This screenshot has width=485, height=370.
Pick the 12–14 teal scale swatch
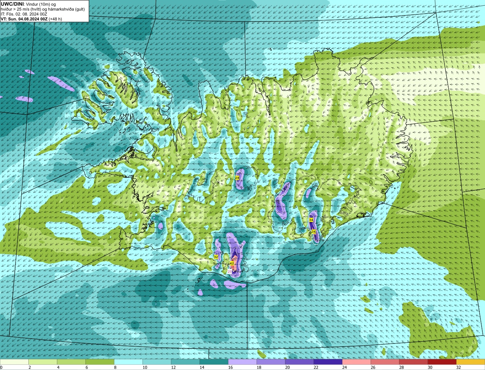pyautogui.click(x=185, y=362)
